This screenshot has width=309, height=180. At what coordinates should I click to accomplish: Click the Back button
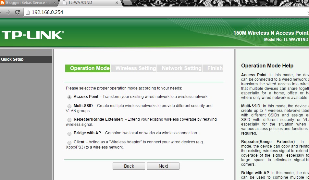[129, 166]
